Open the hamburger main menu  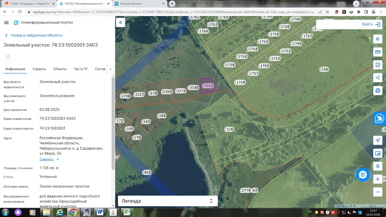tap(7, 23)
